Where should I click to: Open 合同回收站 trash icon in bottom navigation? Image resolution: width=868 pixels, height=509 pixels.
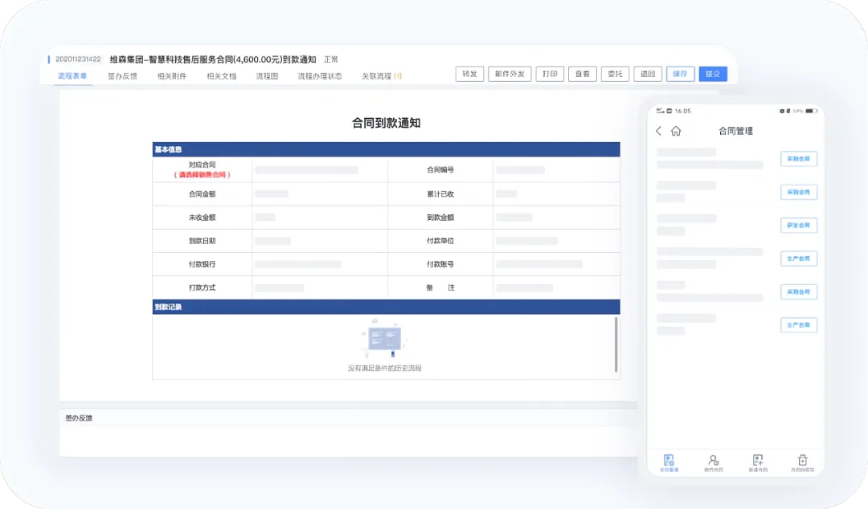click(802, 461)
